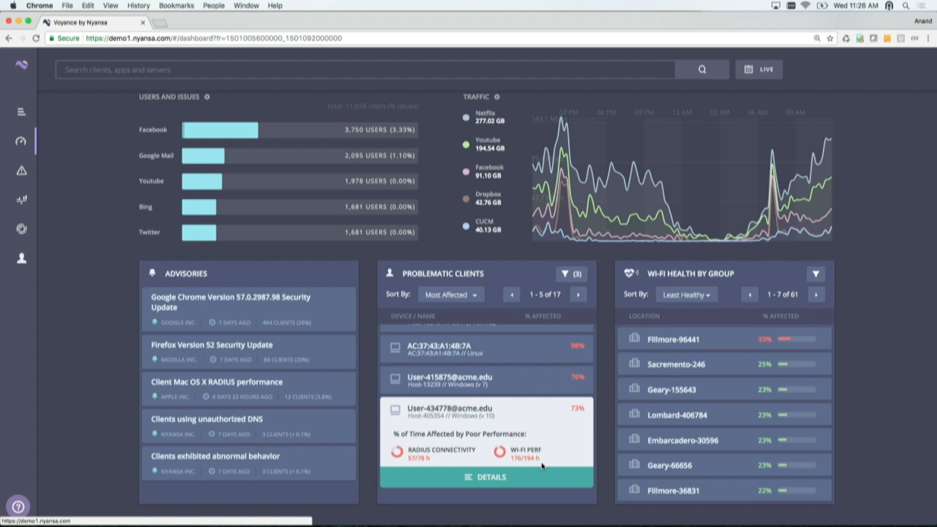
Task: Focus the search clients, apps and servers field
Action: point(365,69)
